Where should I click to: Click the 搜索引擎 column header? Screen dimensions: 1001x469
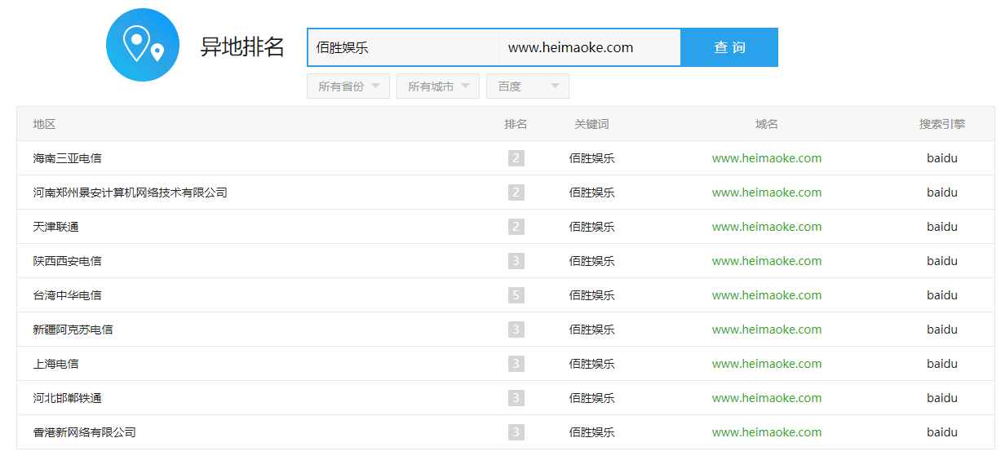[x=942, y=124]
